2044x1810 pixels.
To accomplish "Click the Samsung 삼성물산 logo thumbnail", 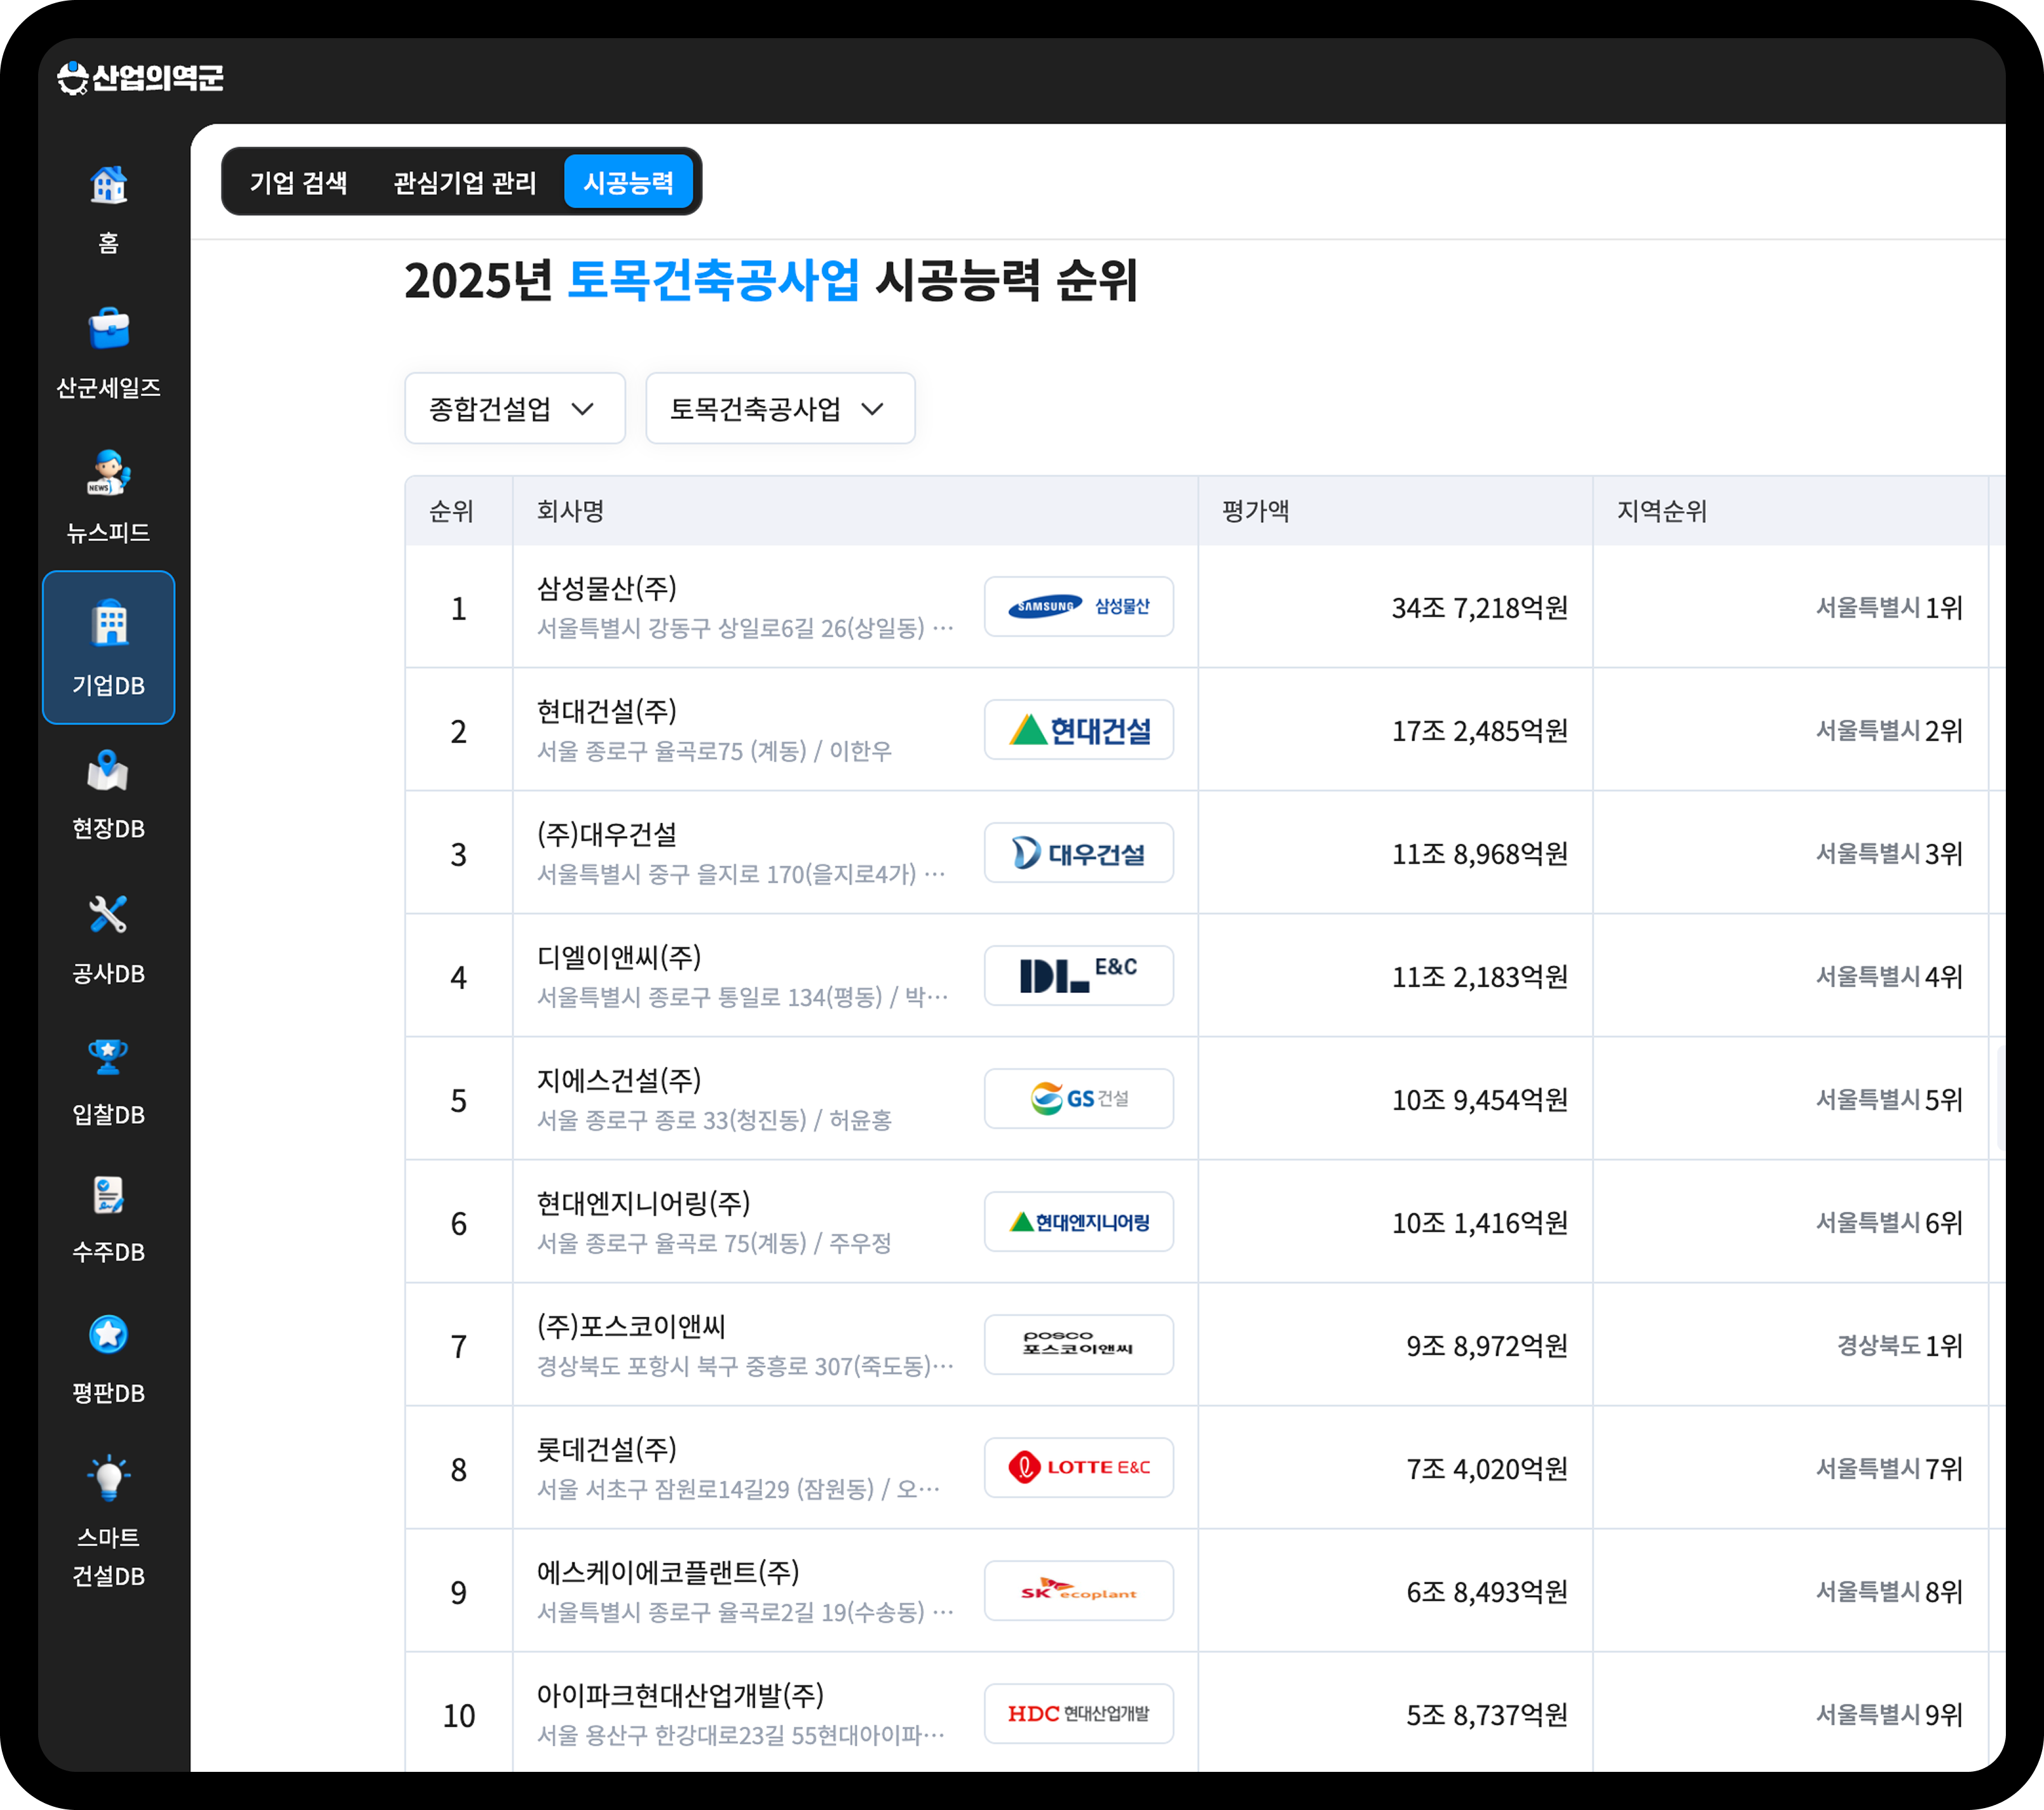I will point(1078,607).
